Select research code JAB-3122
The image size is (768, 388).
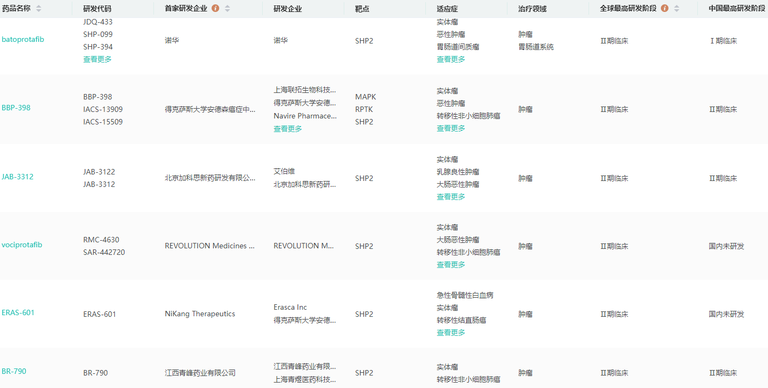(x=99, y=172)
